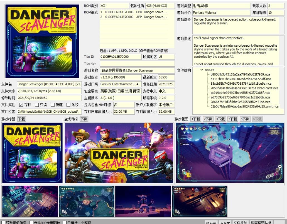Click the 支持中文 field showing 中文
Image resolution: width=287 pixels, height=224 pixels.
point(166,91)
